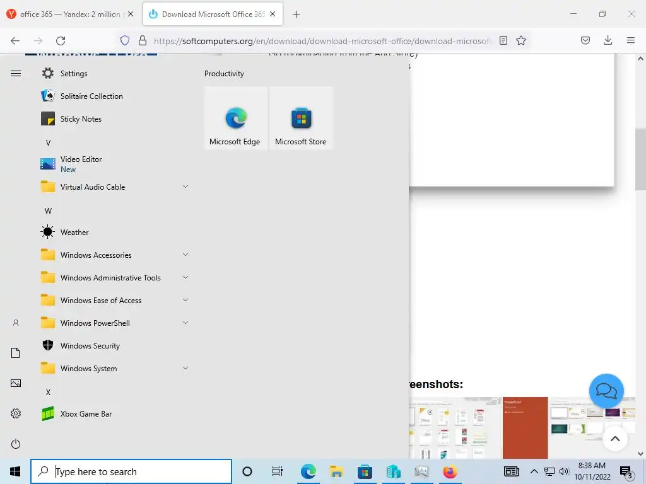
Task: Open the red PowerPoint screenshot thumbnail
Action: [x=526, y=428]
